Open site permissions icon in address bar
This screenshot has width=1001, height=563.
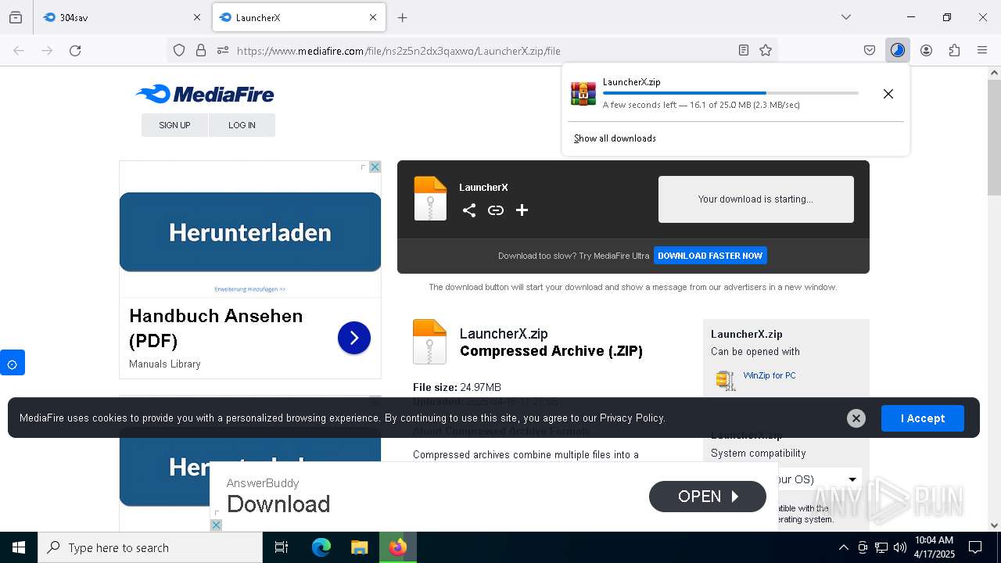[x=223, y=50]
